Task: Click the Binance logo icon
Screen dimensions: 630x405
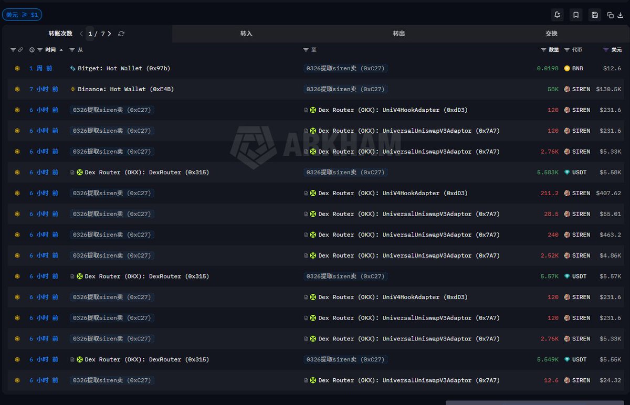Action: pos(73,89)
